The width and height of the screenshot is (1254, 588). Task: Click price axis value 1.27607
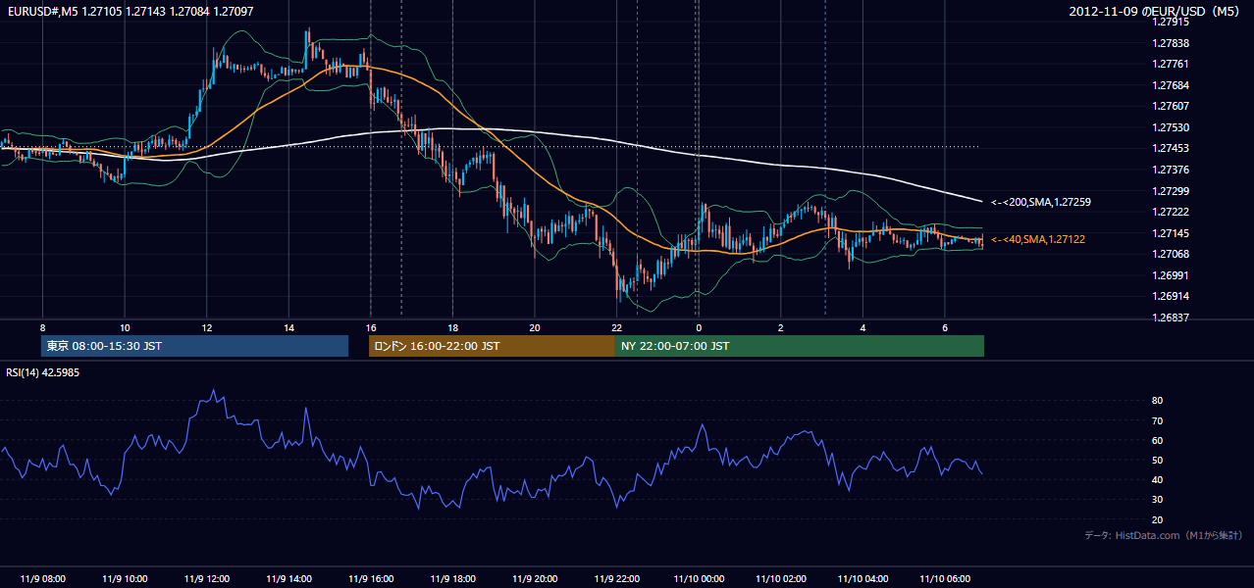click(1171, 106)
